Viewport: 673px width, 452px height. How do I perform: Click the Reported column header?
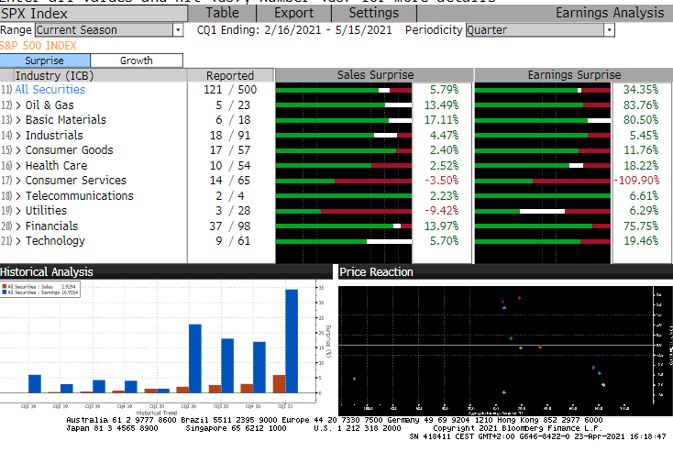pyautogui.click(x=230, y=75)
